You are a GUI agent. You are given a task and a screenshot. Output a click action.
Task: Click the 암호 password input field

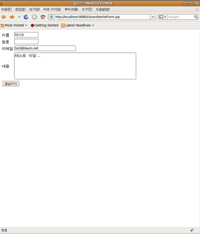[x=26, y=41]
